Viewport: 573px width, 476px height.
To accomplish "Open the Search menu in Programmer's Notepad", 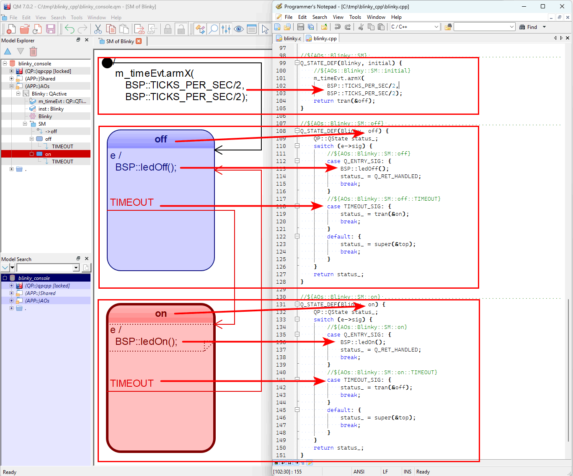I will click(x=319, y=17).
